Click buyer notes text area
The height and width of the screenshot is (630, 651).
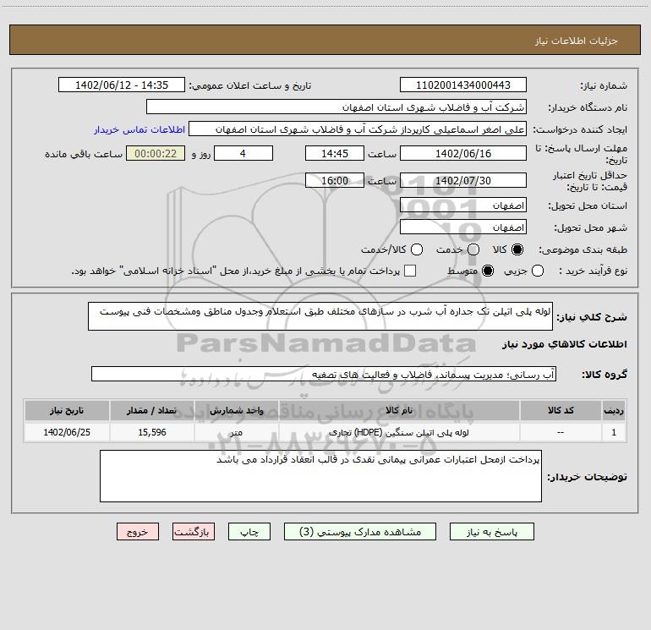click(320, 476)
